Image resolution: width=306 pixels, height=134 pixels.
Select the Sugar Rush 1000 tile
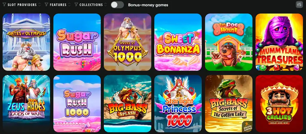pos(77,104)
